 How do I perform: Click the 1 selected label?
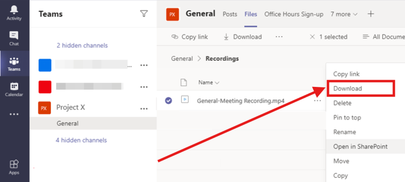[333, 37]
